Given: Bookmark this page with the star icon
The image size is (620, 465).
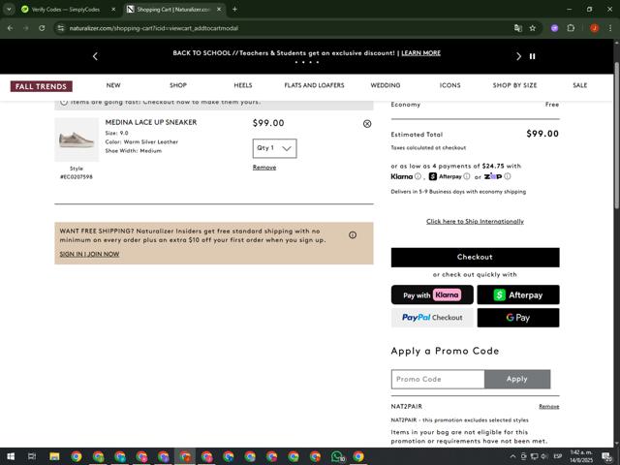Looking at the screenshot, I should (533, 28).
